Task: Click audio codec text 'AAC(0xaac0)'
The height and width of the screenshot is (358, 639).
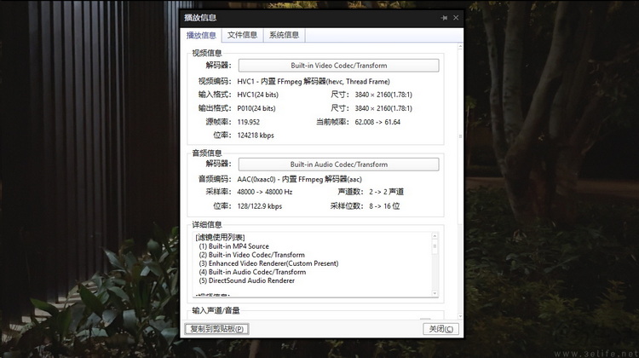Action: 256,179
